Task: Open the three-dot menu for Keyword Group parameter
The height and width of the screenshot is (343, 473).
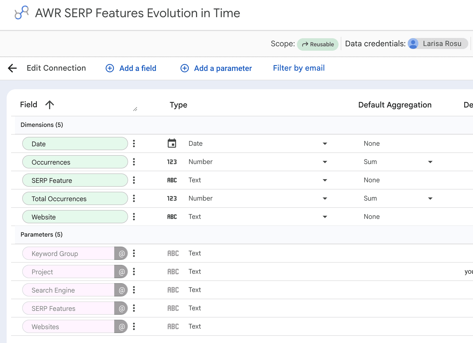Action: [134, 253]
